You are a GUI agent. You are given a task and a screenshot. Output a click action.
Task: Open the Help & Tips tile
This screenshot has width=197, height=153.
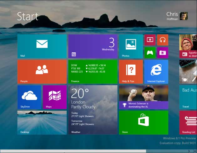click(131, 72)
